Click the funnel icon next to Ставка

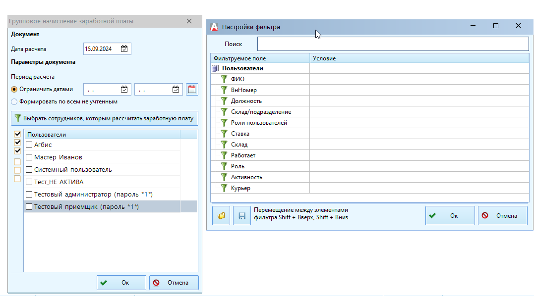click(x=224, y=134)
